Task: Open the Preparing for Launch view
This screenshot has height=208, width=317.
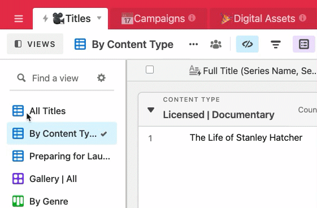Action: point(62,156)
